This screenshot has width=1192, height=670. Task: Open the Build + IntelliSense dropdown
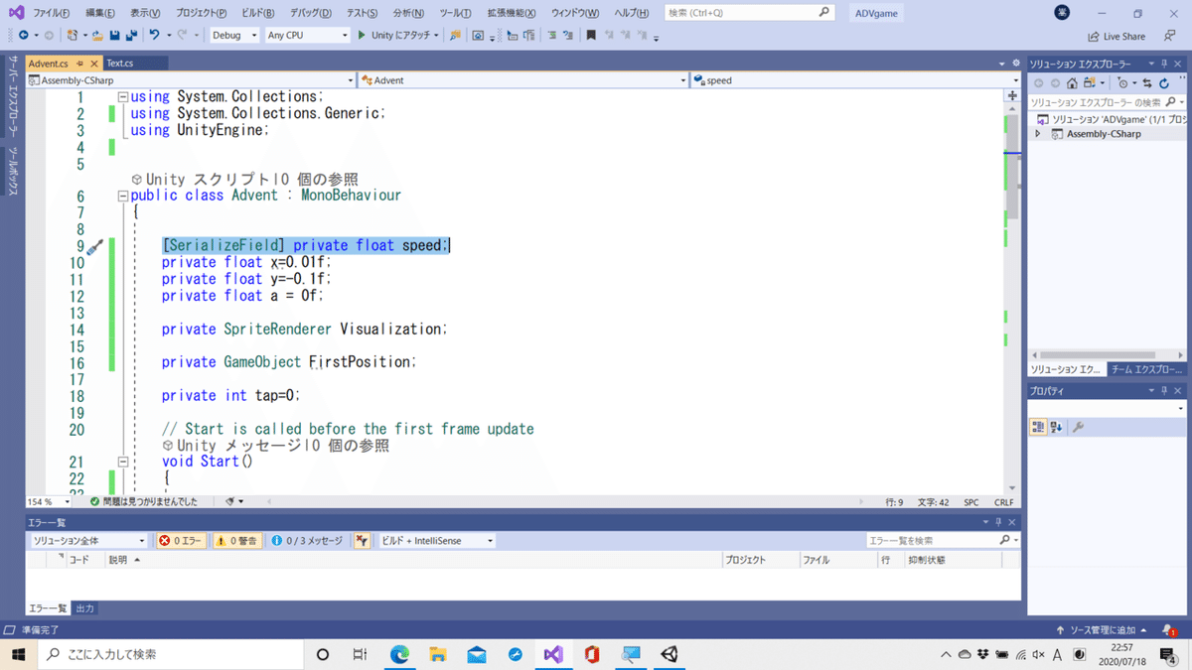(x=437, y=541)
